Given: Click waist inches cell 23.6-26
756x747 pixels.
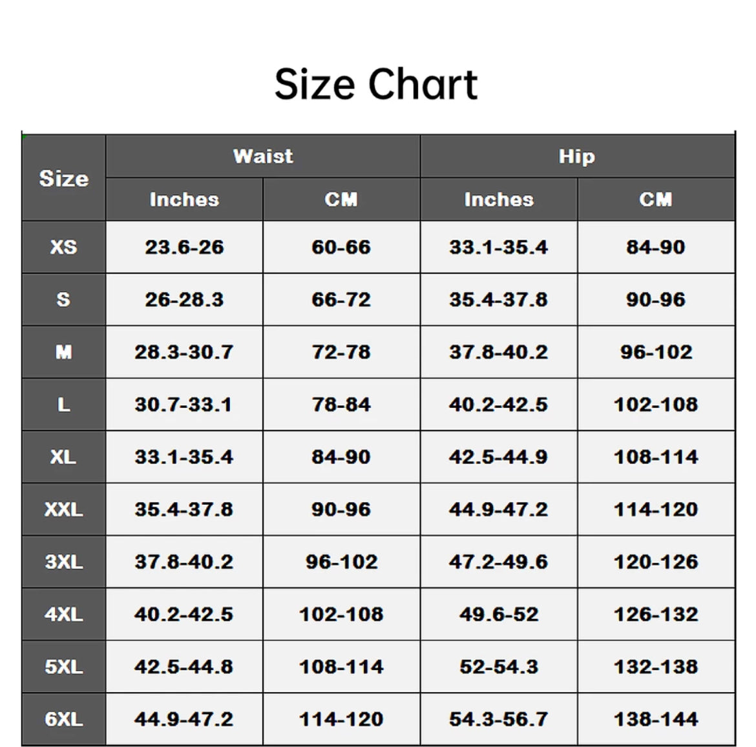Looking at the screenshot, I should tap(184, 247).
